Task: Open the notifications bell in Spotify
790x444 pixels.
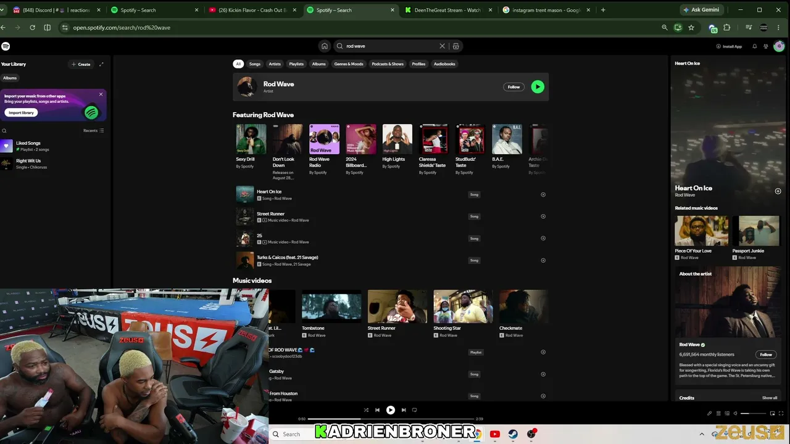Action: 754,46
